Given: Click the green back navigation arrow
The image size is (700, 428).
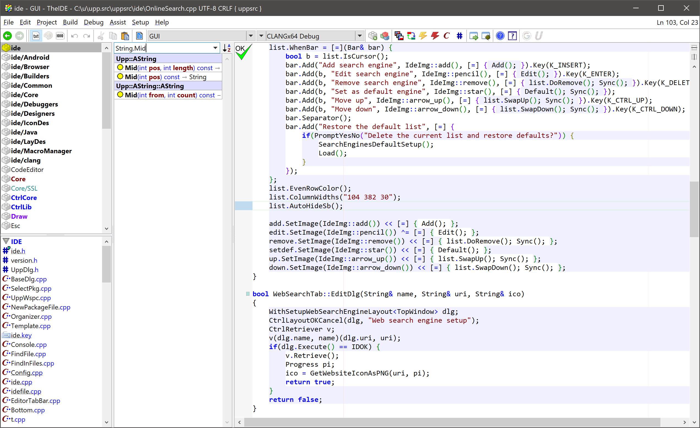Looking at the screenshot, I should click(x=7, y=36).
